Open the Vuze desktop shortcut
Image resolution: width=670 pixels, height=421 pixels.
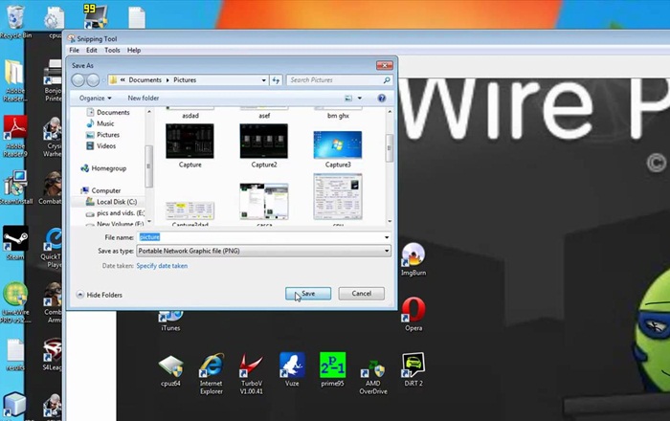click(x=292, y=369)
